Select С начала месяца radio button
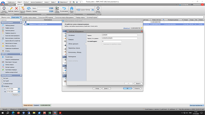 click(x=2, y=84)
